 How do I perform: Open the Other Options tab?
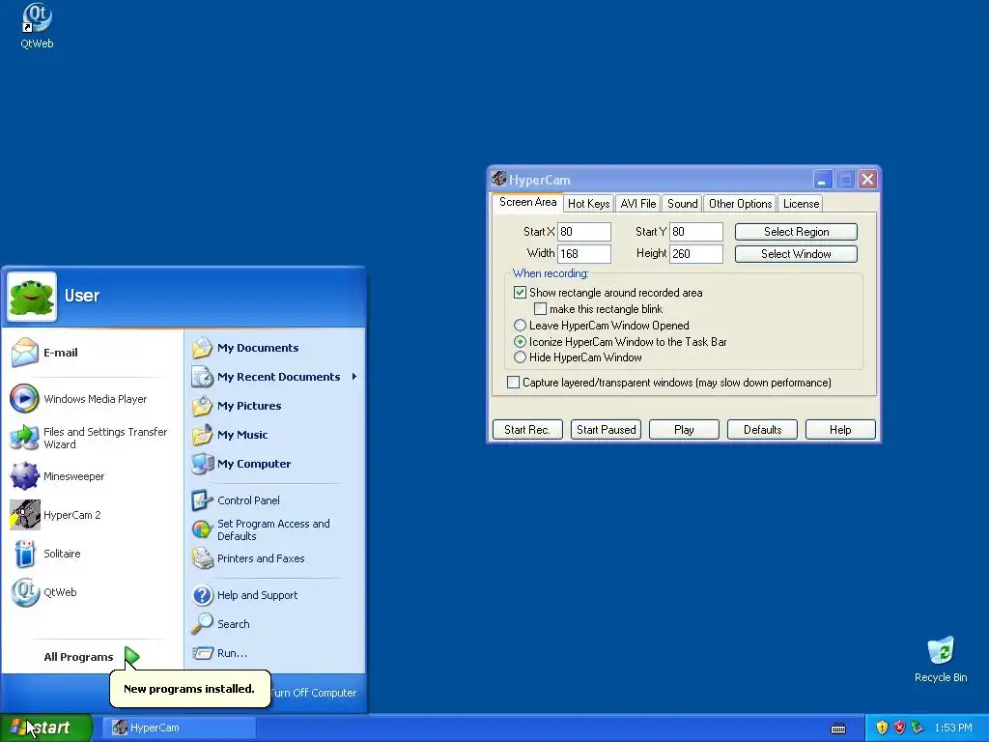pyautogui.click(x=740, y=204)
